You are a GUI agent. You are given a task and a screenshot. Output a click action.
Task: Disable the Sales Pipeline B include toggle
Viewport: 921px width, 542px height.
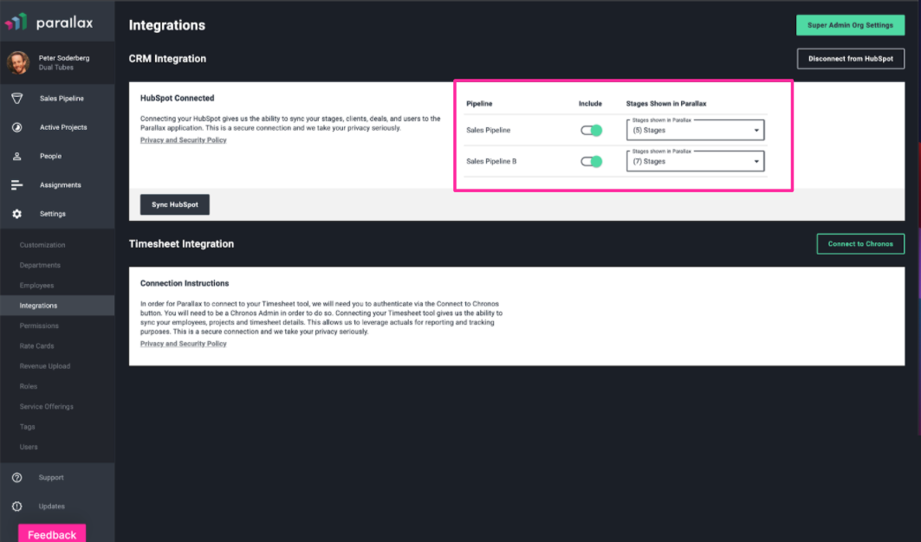coord(592,162)
